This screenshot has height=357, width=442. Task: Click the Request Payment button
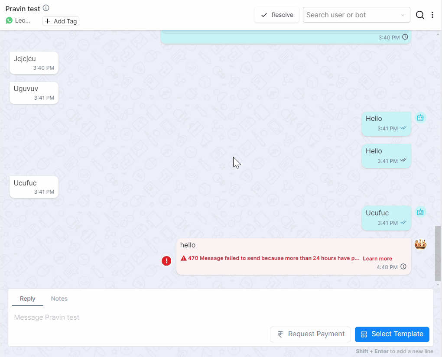tap(310, 334)
